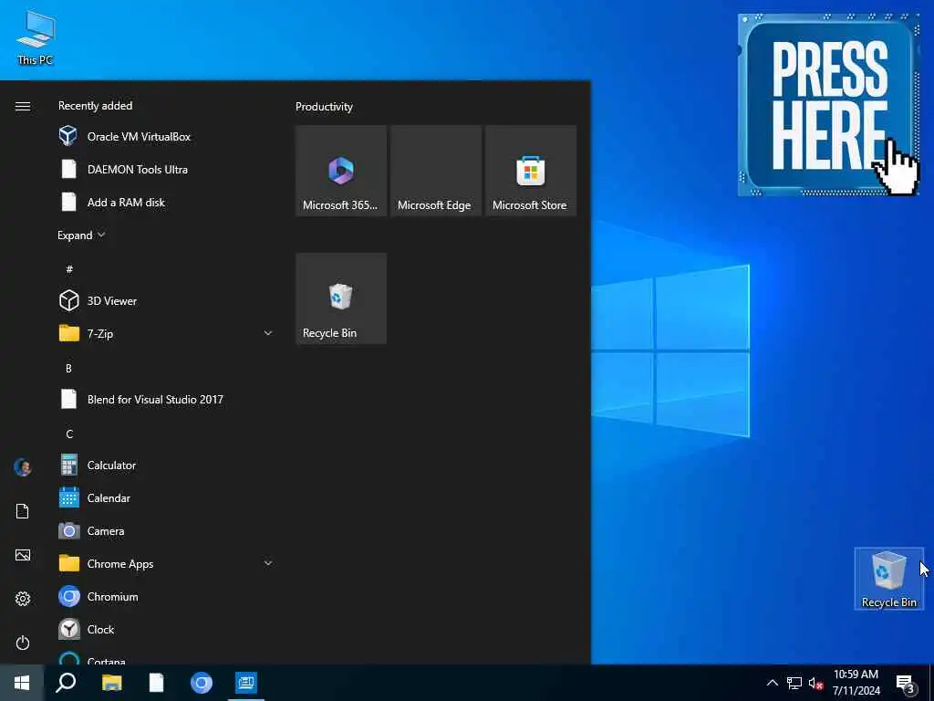The image size is (934, 701).
Task: Open Pictures from the Start sidebar
Action: tap(23, 555)
